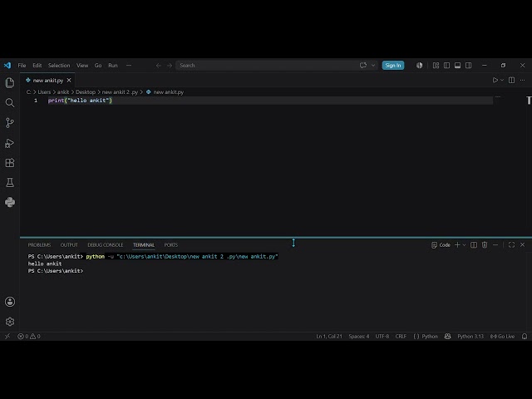The height and width of the screenshot is (399, 532).
Task: Click the Copilot status icon in the status bar
Action: [447, 336]
